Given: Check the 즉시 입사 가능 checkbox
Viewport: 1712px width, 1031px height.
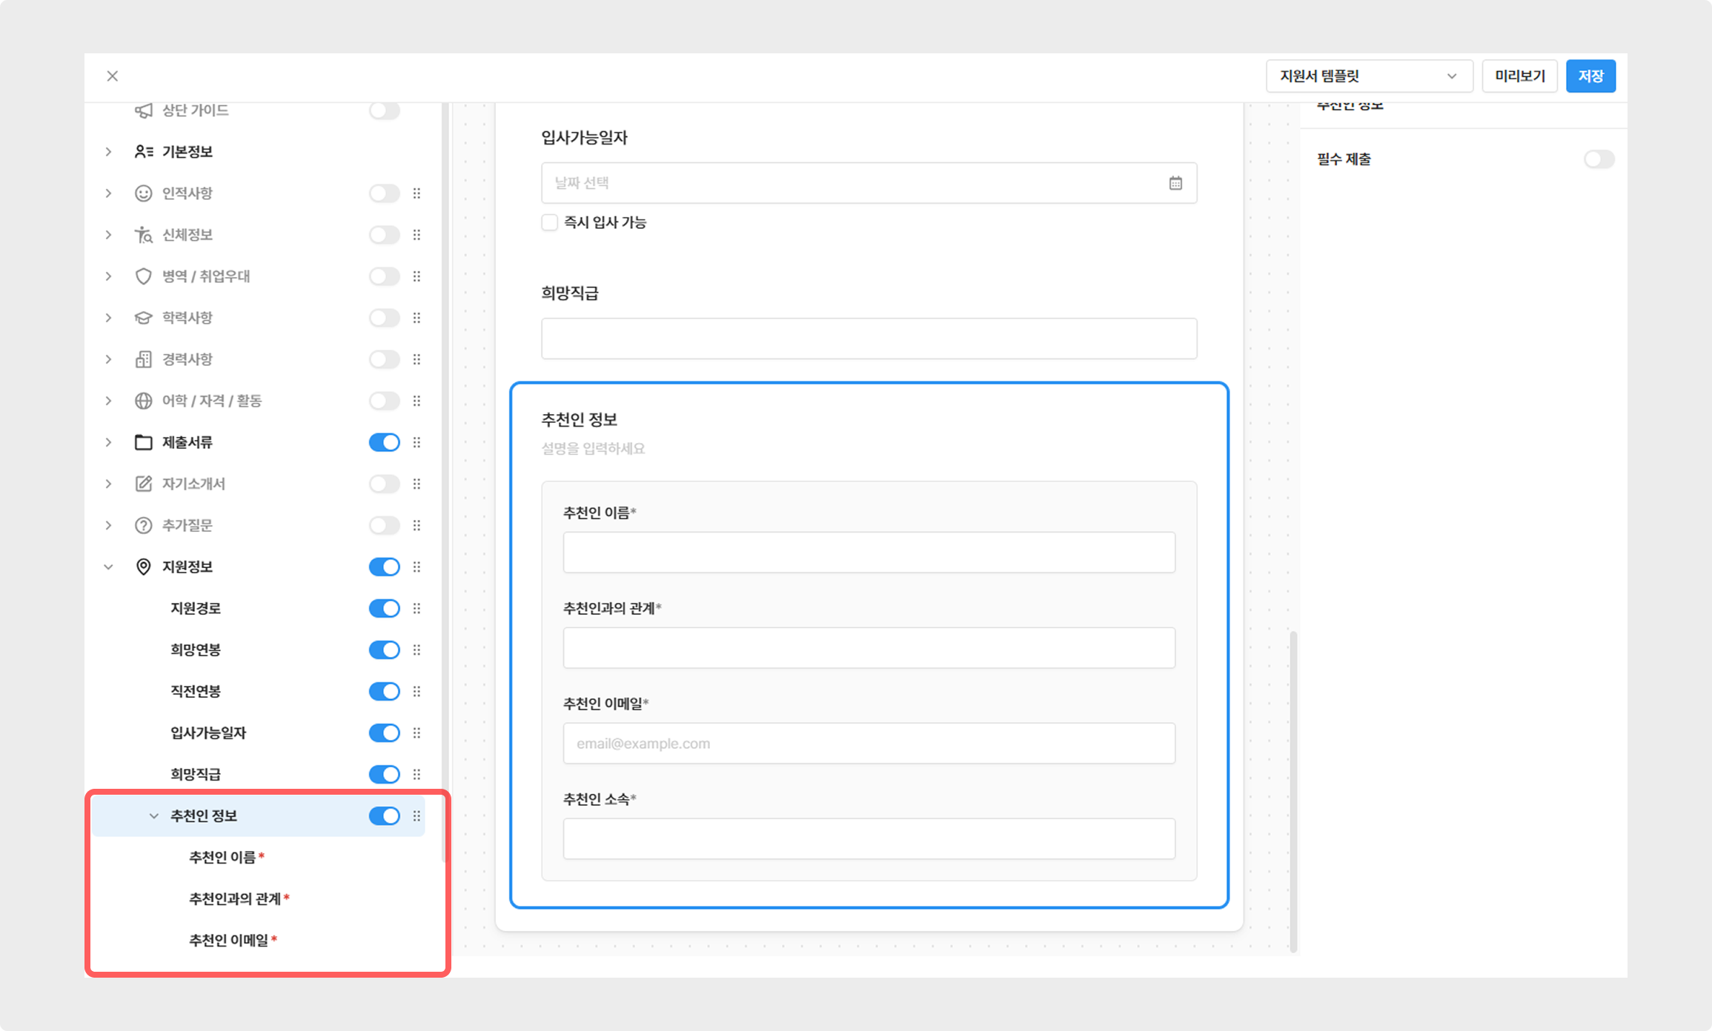Looking at the screenshot, I should (x=549, y=223).
